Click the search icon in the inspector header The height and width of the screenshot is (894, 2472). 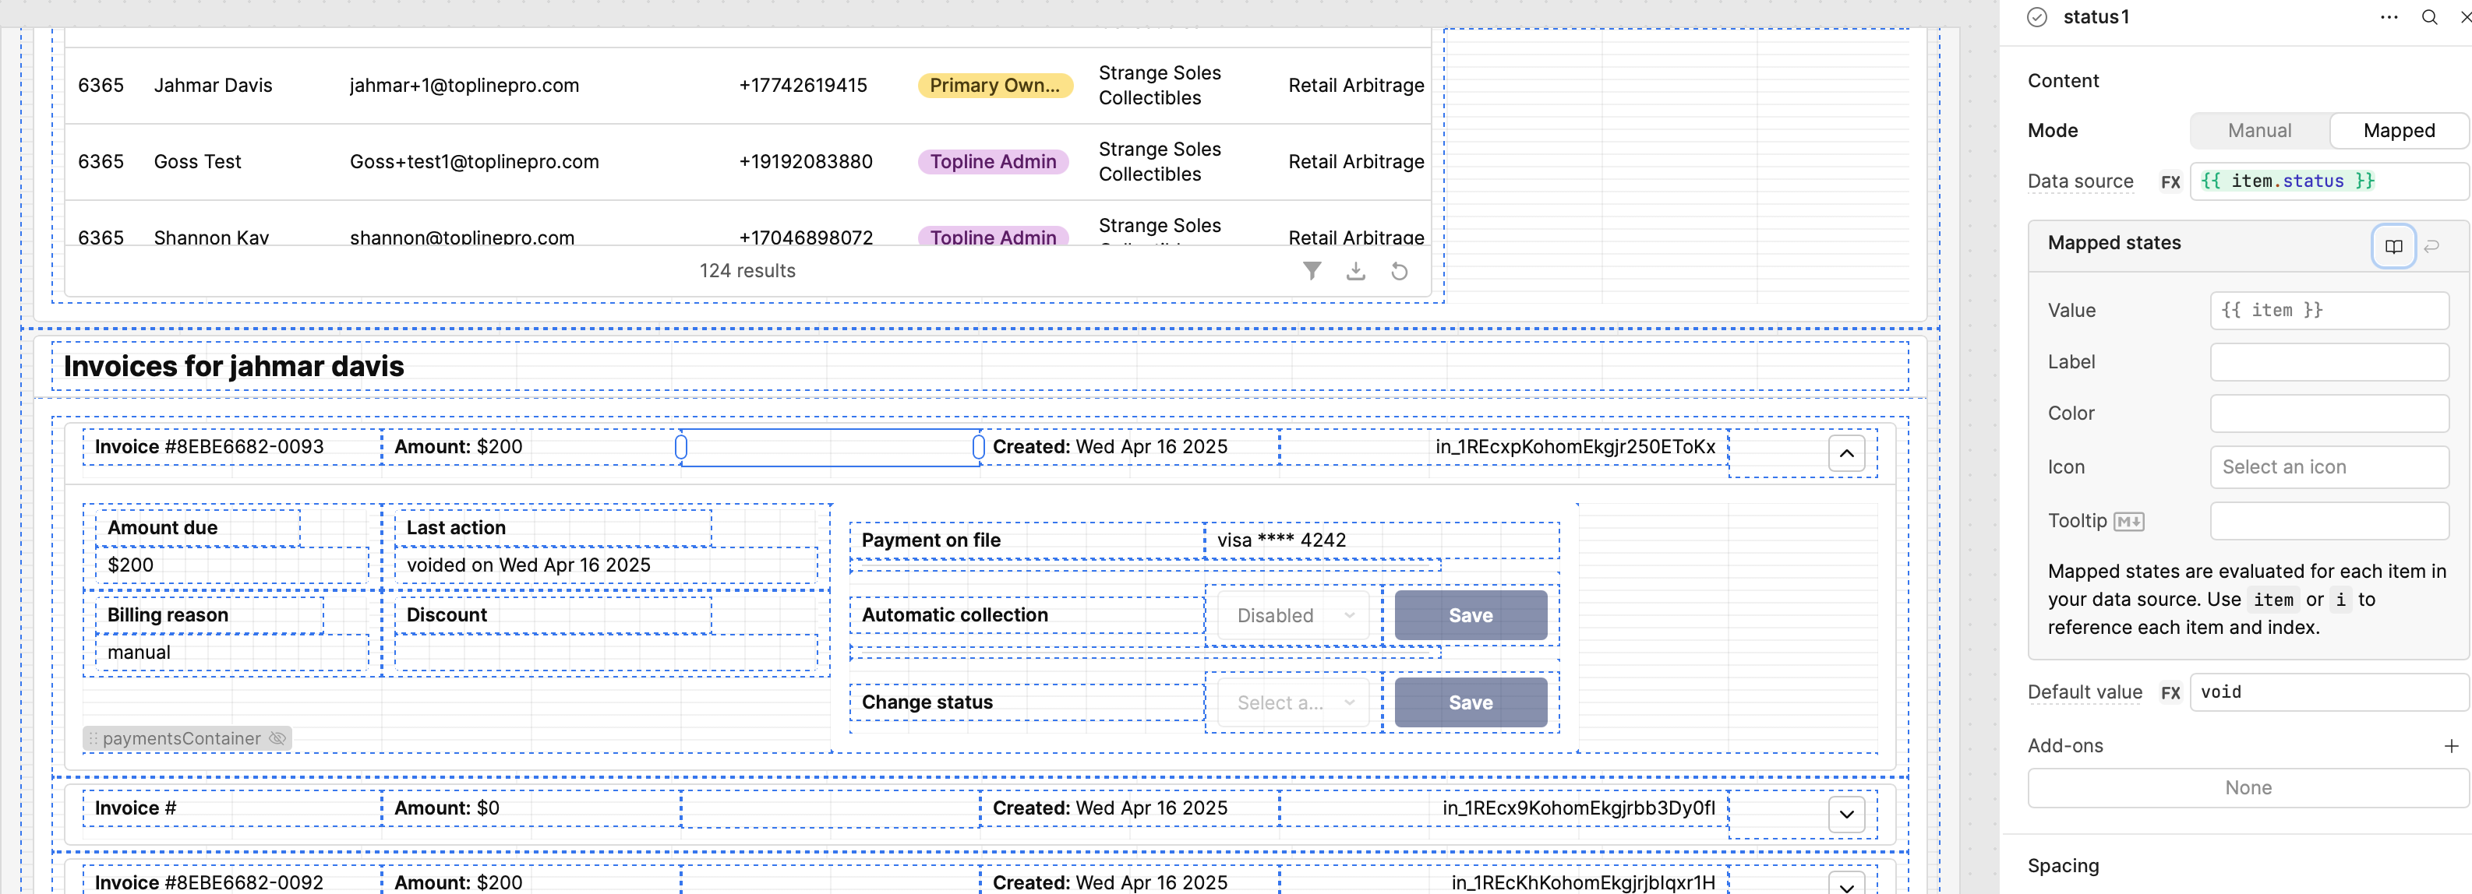(x=2429, y=17)
